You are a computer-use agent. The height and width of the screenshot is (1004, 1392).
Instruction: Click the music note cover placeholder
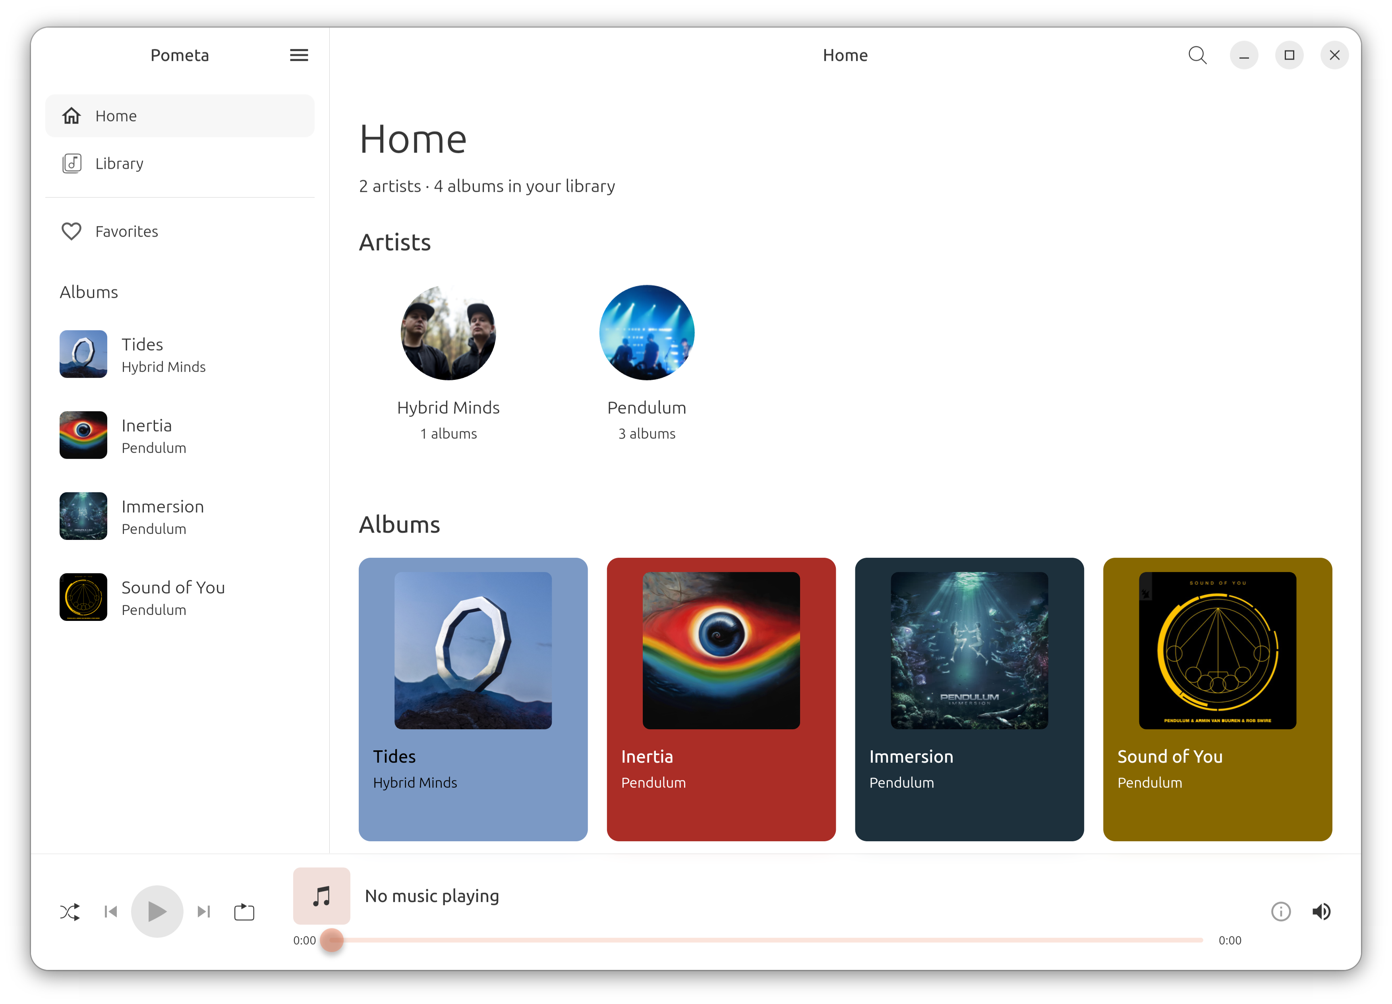pyautogui.click(x=322, y=896)
